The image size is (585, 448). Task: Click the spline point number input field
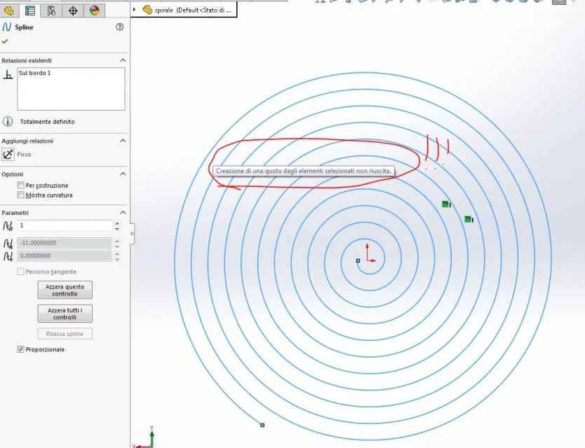65,225
